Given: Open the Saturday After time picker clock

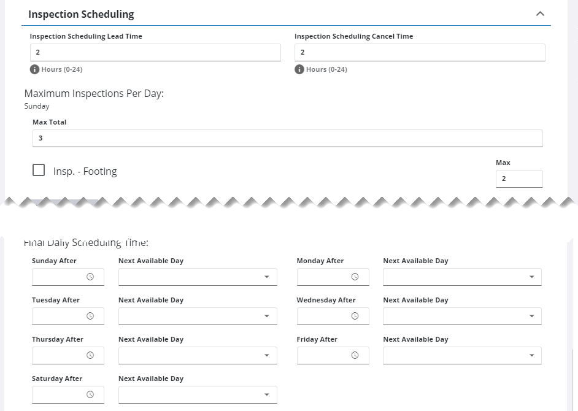Looking at the screenshot, I should click(x=90, y=394).
